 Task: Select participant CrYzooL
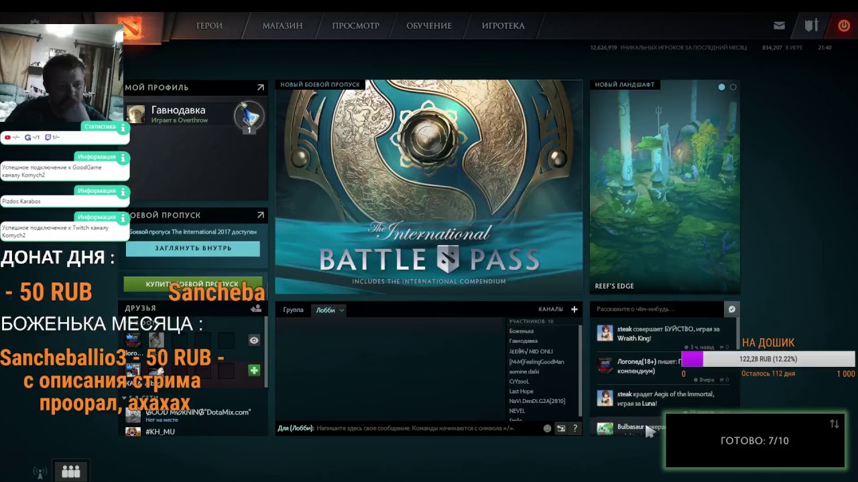tap(519, 382)
